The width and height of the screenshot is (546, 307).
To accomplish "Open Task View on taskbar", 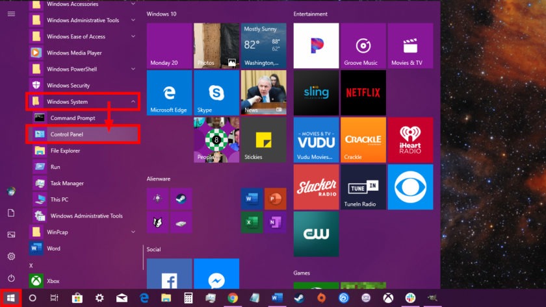I will pos(55,298).
